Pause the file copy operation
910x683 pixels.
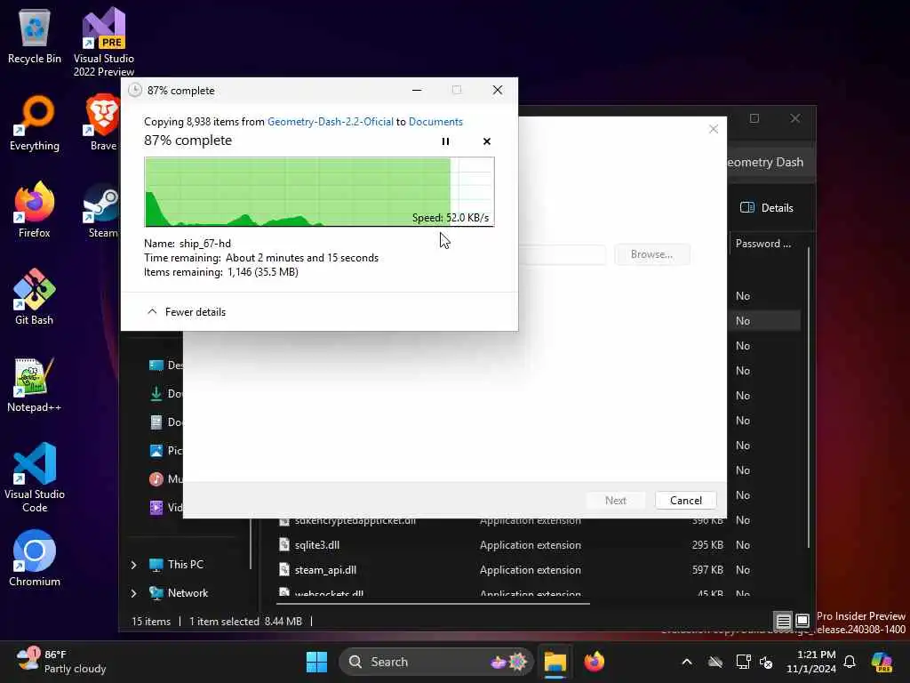click(x=445, y=141)
